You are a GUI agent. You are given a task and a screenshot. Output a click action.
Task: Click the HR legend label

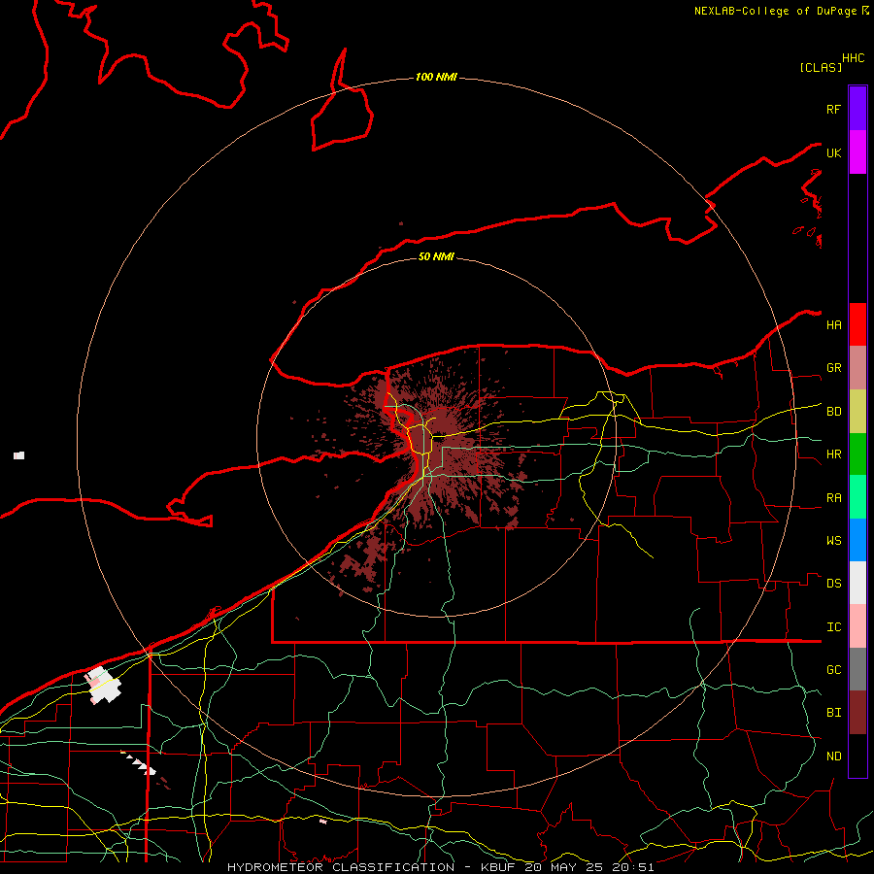(x=834, y=454)
